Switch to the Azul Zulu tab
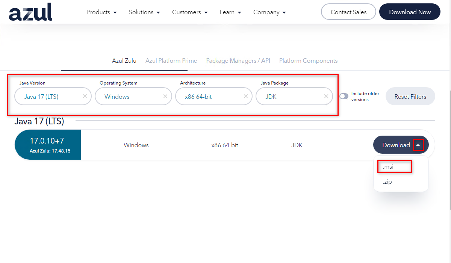Image resolution: width=451 pixels, height=263 pixels. pos(124,60)
